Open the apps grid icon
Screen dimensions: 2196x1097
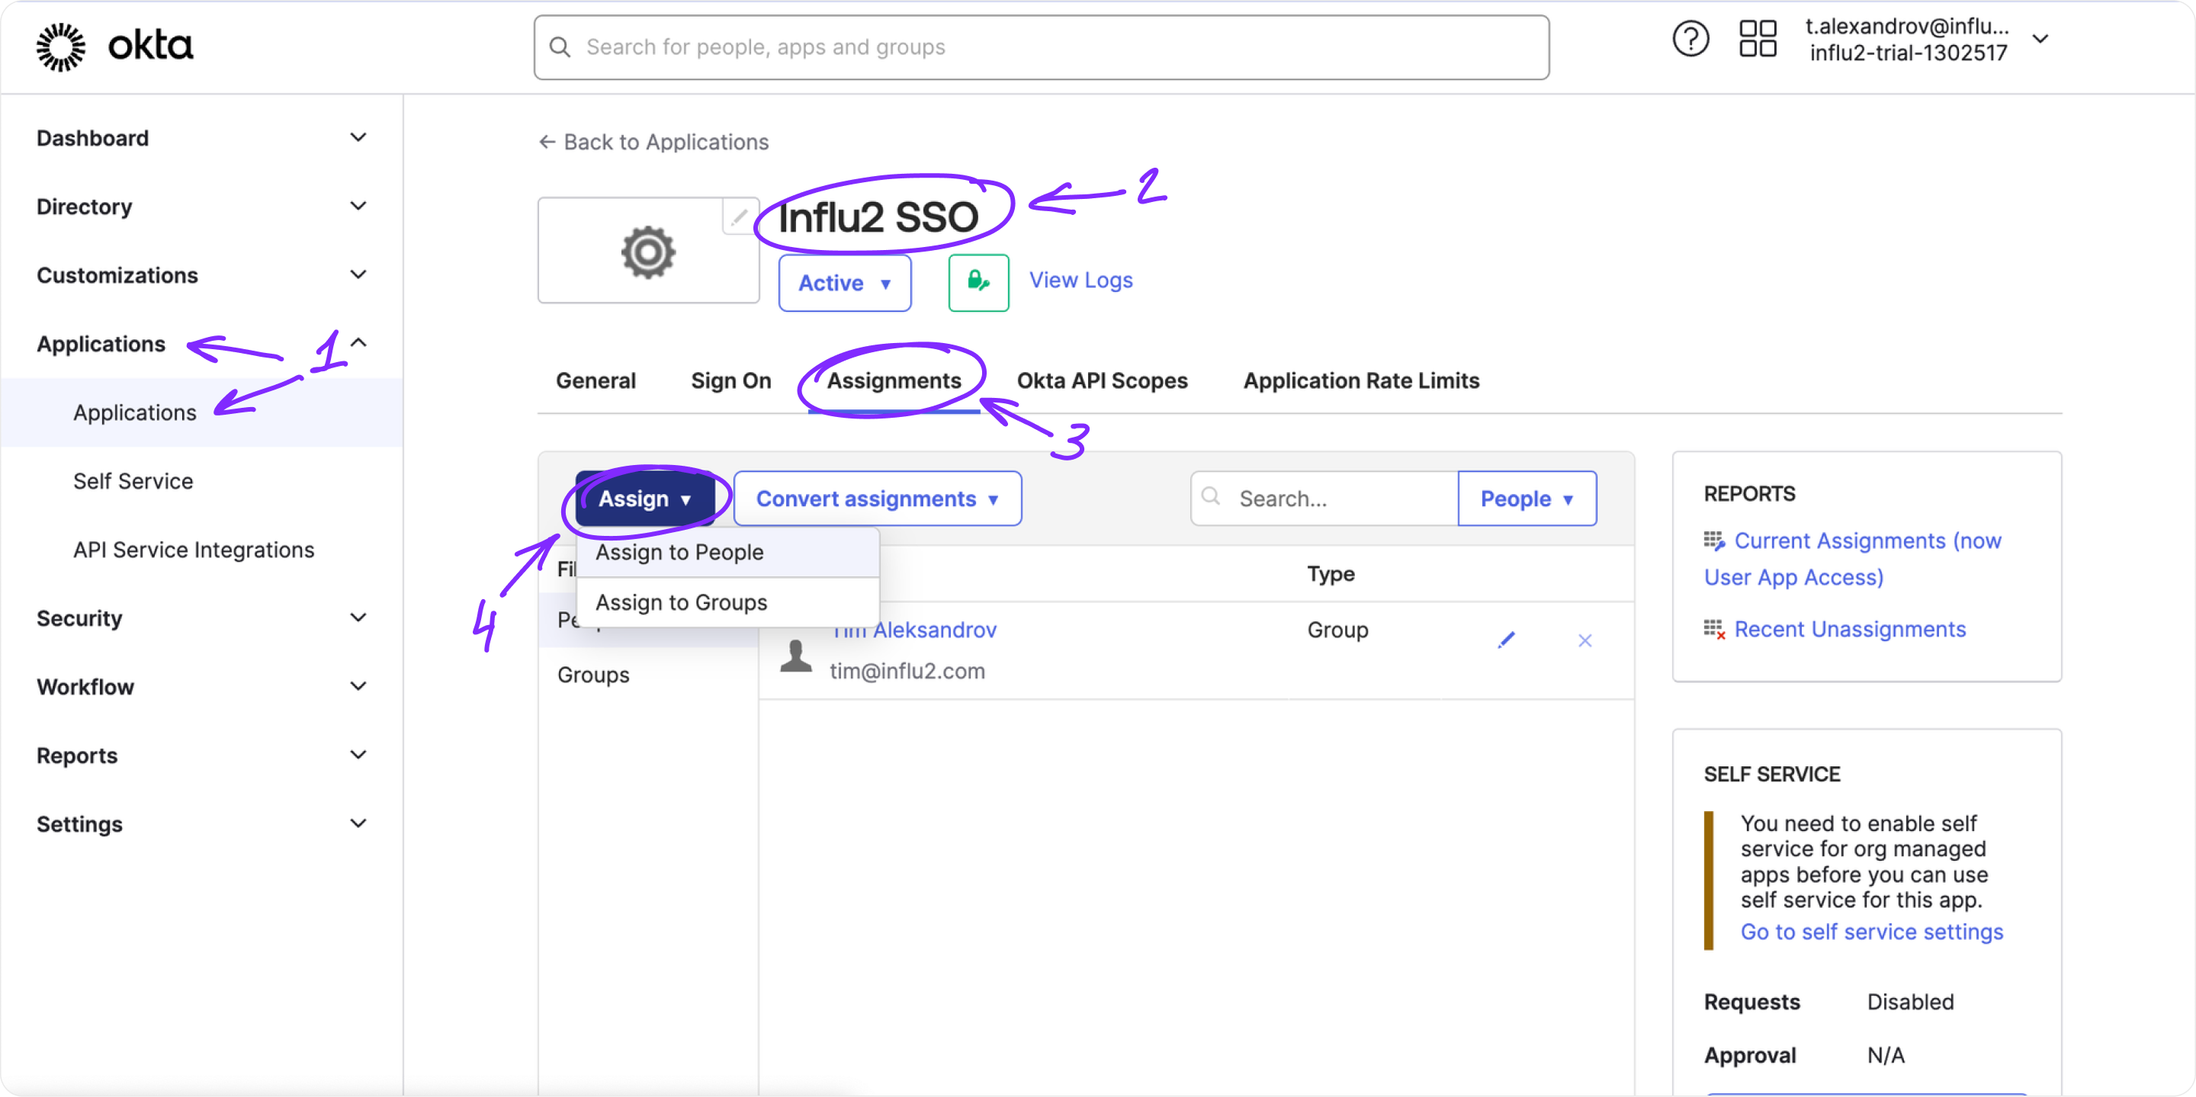tap(1757, 39)
